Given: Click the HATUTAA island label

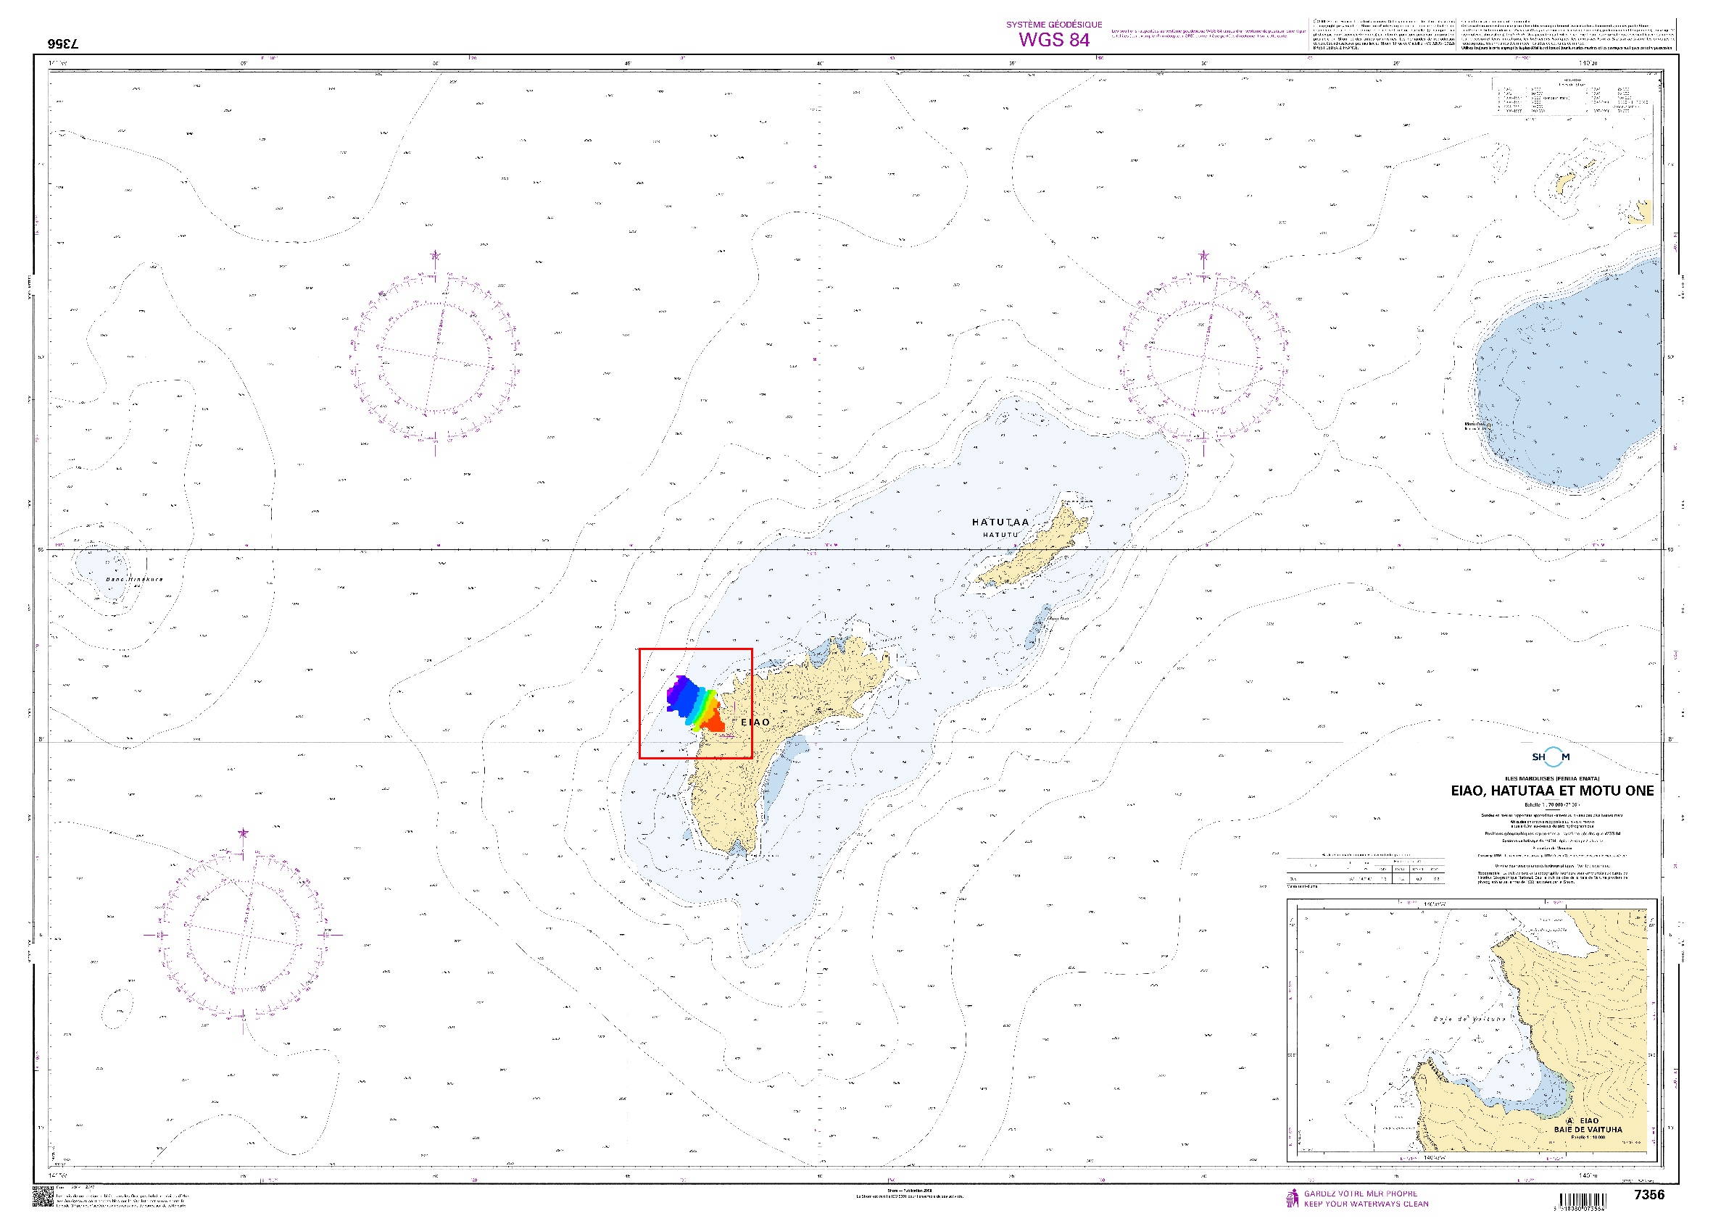Looking at the screenshot, I should [1000, 522].
